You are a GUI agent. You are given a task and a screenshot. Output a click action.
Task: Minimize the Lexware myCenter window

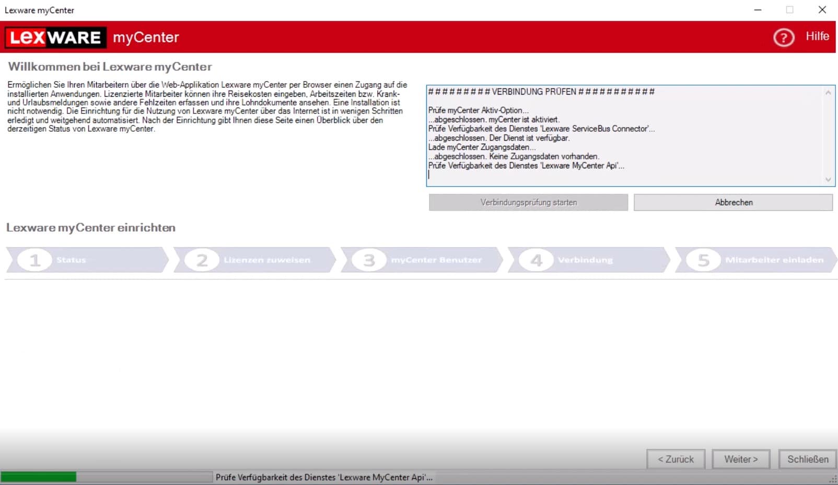click(x=758, y=10)
